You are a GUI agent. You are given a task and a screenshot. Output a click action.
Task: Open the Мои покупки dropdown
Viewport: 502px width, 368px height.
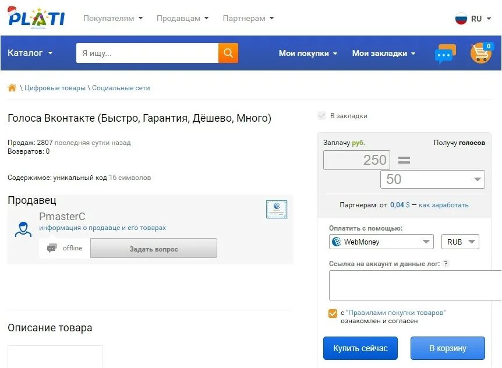(308, 53)
